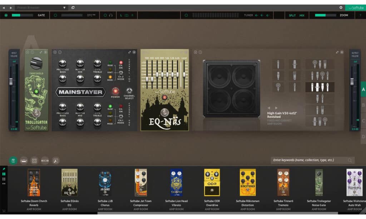Viewport: 366px width, 219px height.
Task: Select the pedals category icon in browser
Action: point(13,161)
